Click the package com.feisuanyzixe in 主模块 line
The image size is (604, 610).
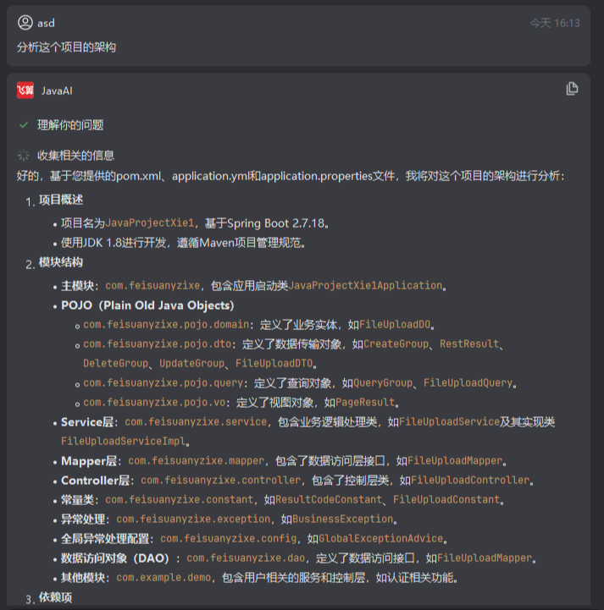click(152, 286)
